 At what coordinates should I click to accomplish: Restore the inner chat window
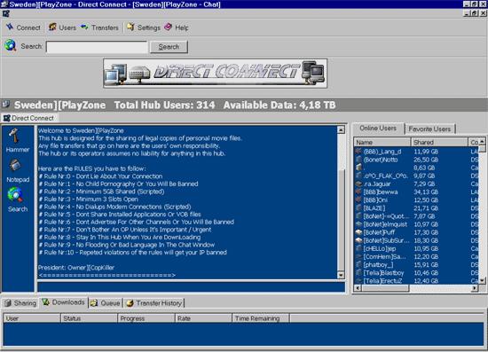click(x=475, y=13)
